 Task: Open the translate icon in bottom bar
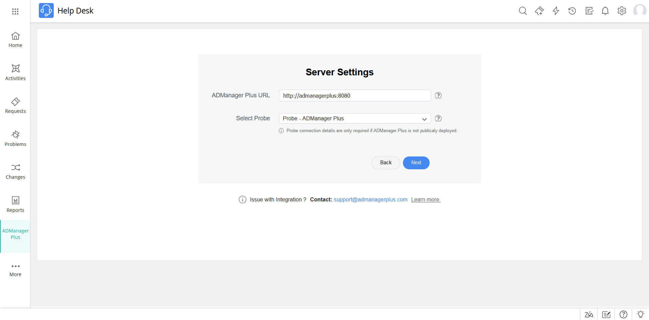click(589, 315)
